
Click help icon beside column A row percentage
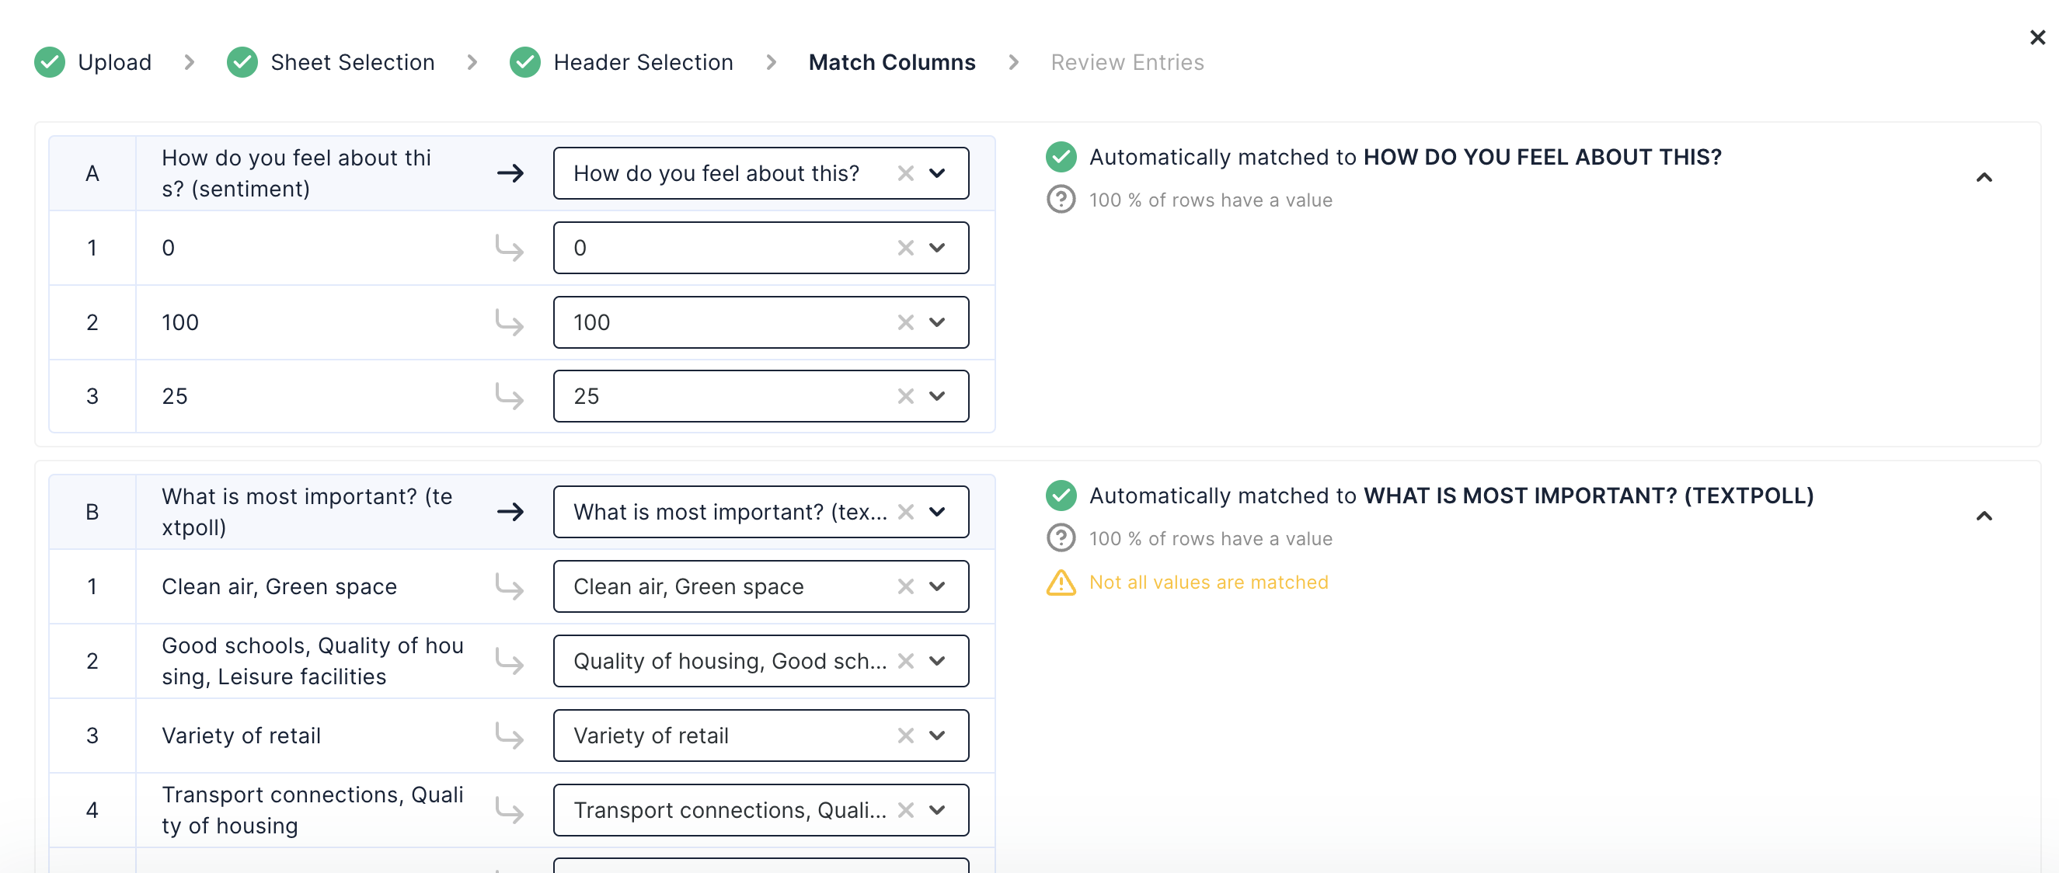tap(1061, 200)
